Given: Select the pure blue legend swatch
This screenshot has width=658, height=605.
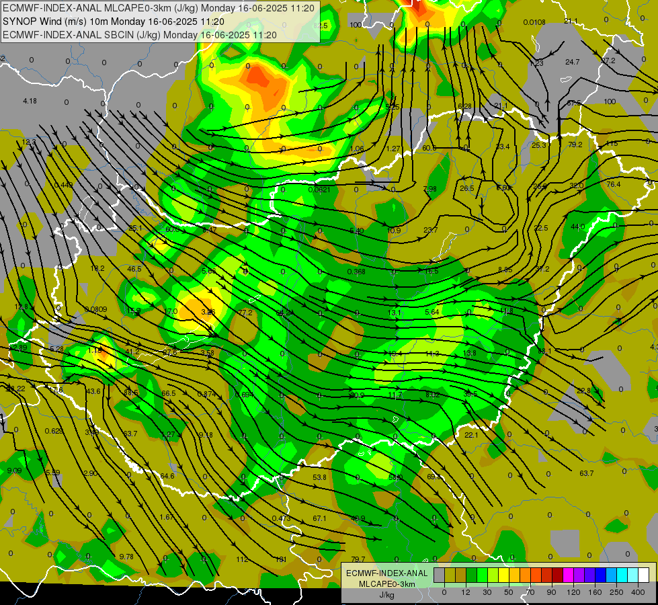Looking at the screenshot, I should point(601,575).
